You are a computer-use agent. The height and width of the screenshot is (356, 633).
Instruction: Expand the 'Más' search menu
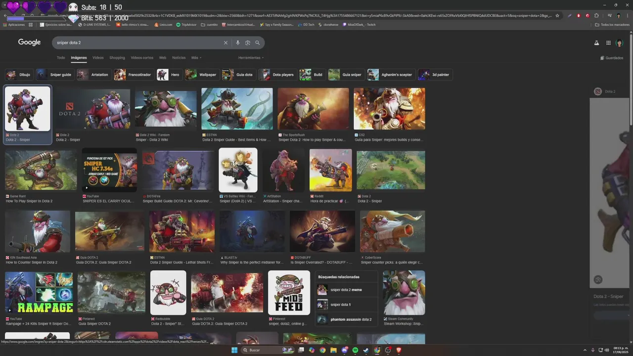click(196, 58)
